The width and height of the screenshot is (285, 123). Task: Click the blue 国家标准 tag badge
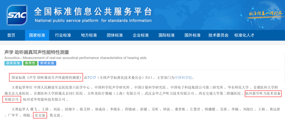tap(13, 63)
